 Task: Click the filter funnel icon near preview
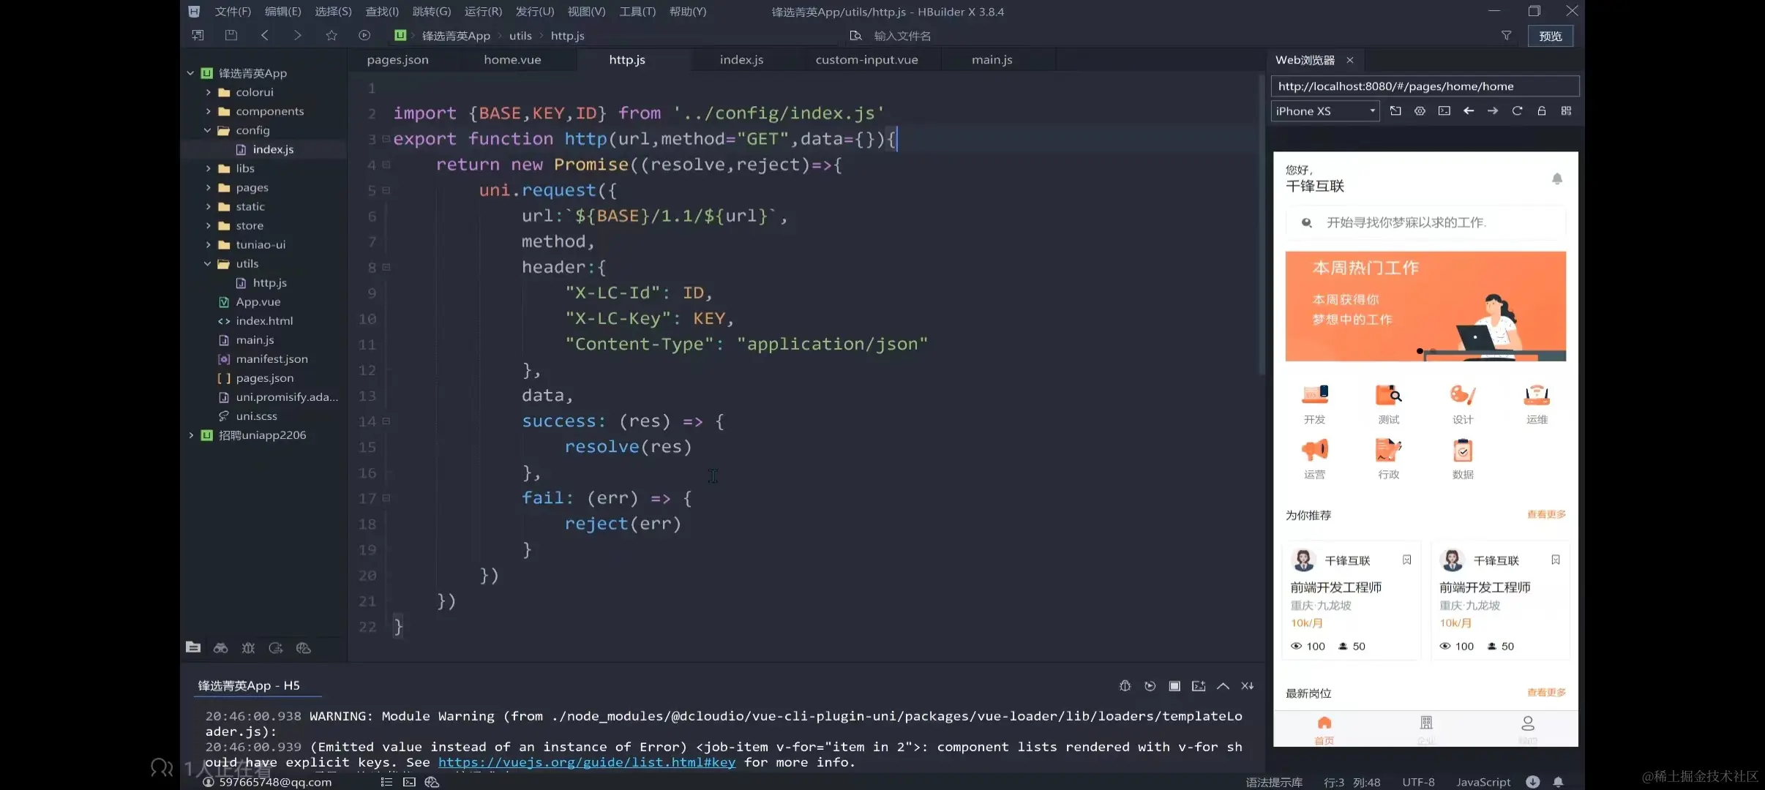tap(1506, 35)
